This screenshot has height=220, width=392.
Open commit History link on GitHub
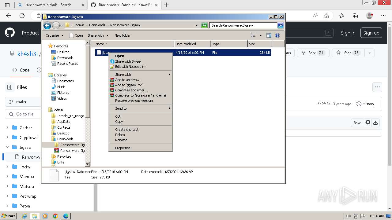pyautogui.click(x=365, y=104)
